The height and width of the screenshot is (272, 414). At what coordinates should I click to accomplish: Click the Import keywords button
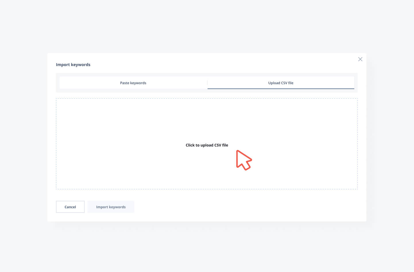tap(111, 207)
